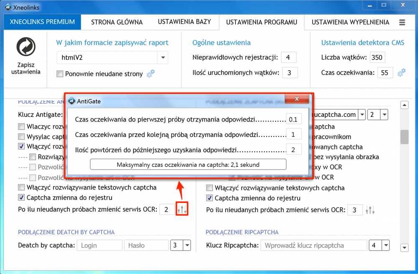Click the Deatch by captcha Login field
Viewport: 418px width, 274px height.
(x=99, y=245)
